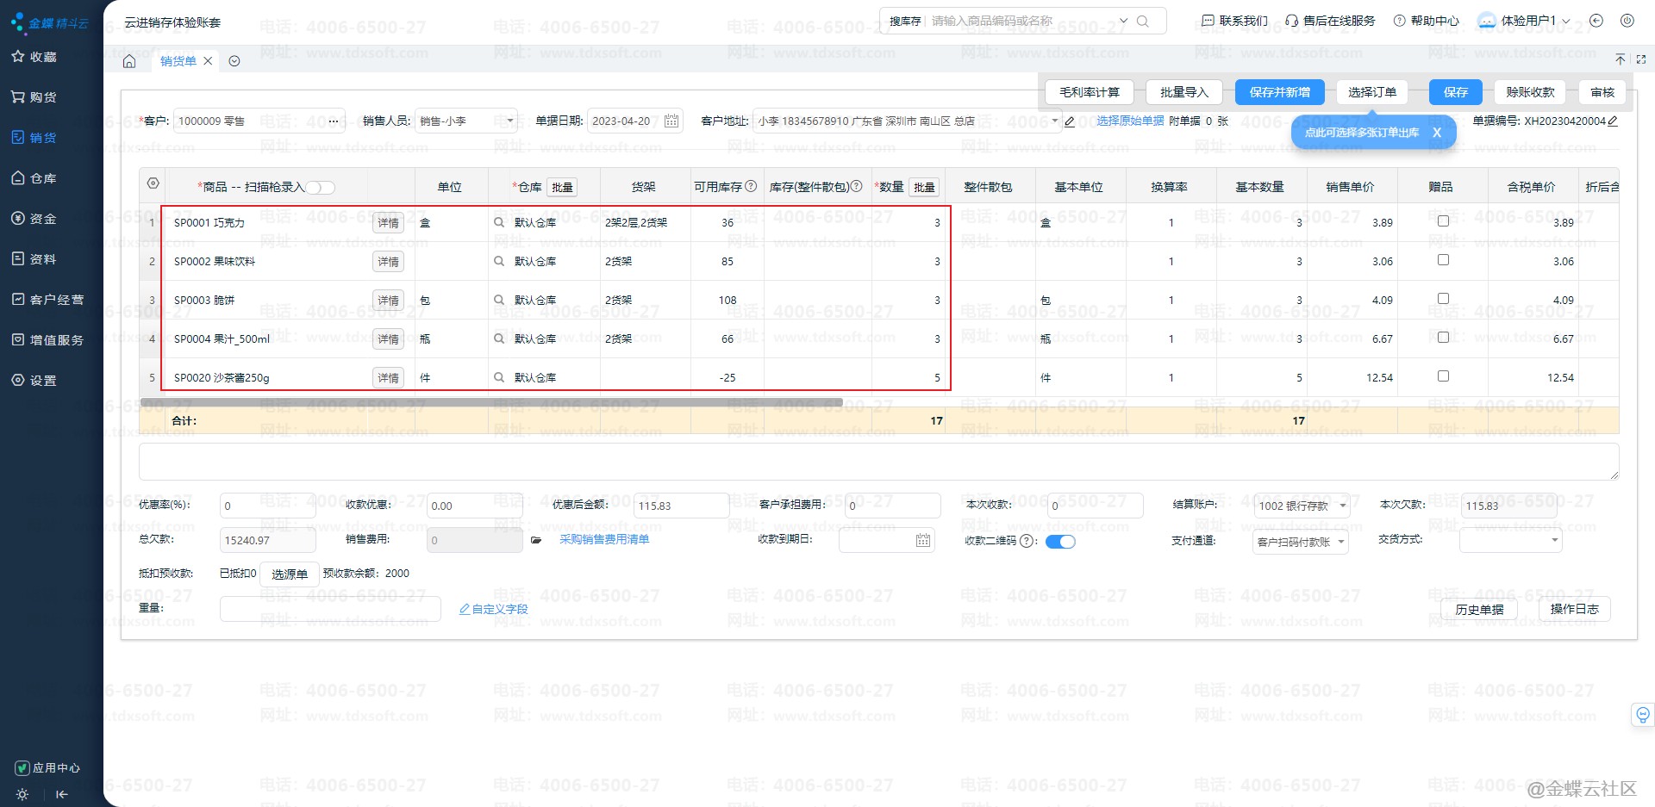Image resolution: width=1655 pixels, height=807 pixels.
Task: Toggle the scan gun entry switch
Action: point(320,188)
